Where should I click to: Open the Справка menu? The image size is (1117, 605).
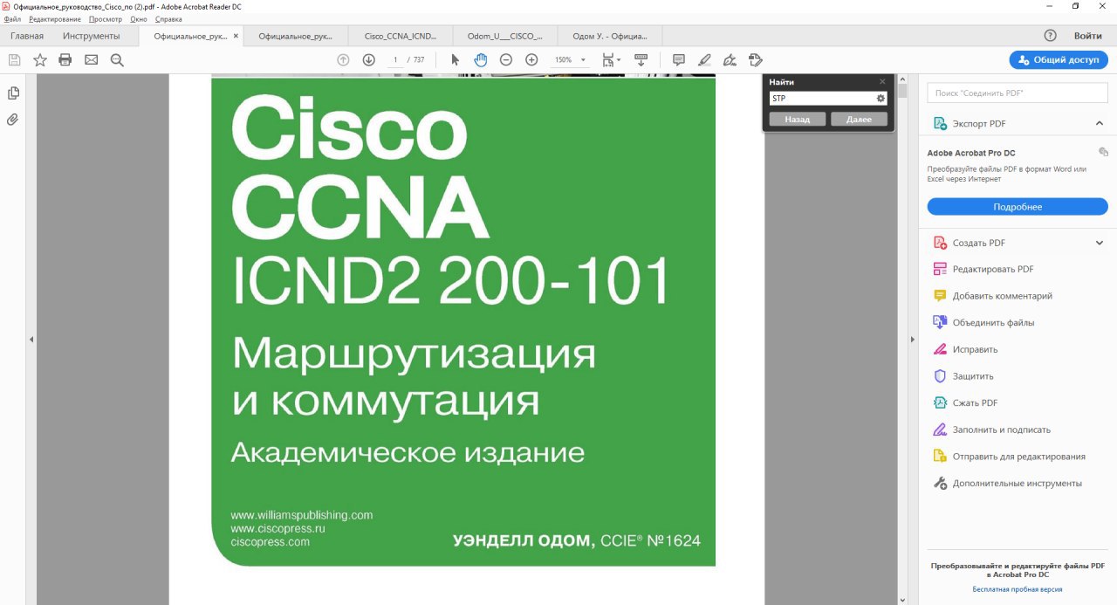168,18
